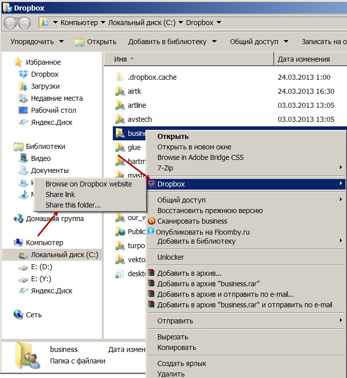Click the Загрузки folder icon in sidebar
The height and width of the screenshot is (378, 347).
pos(23,86)
